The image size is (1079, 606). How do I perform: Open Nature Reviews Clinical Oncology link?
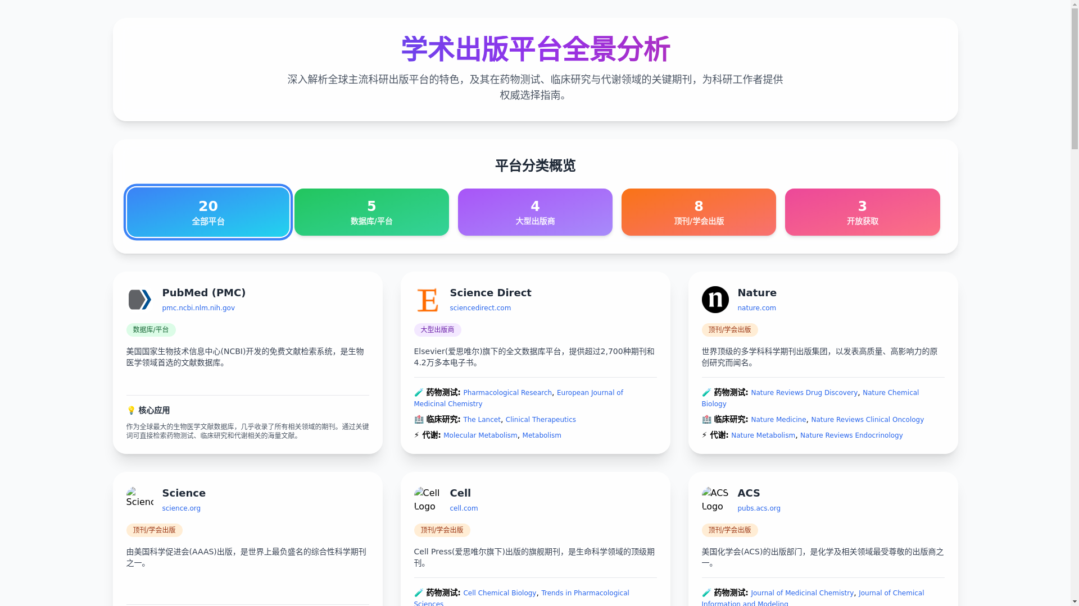coord(867,420)
